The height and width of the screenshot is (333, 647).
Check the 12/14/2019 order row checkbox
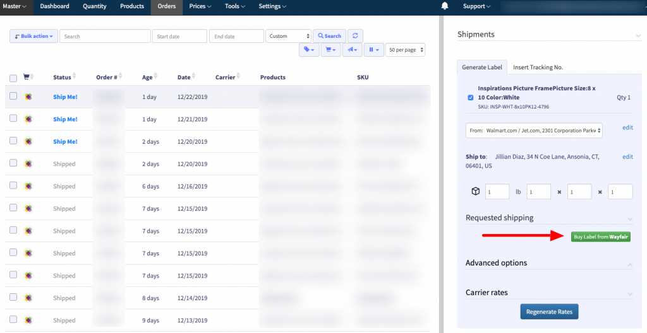tap(13, 297)
